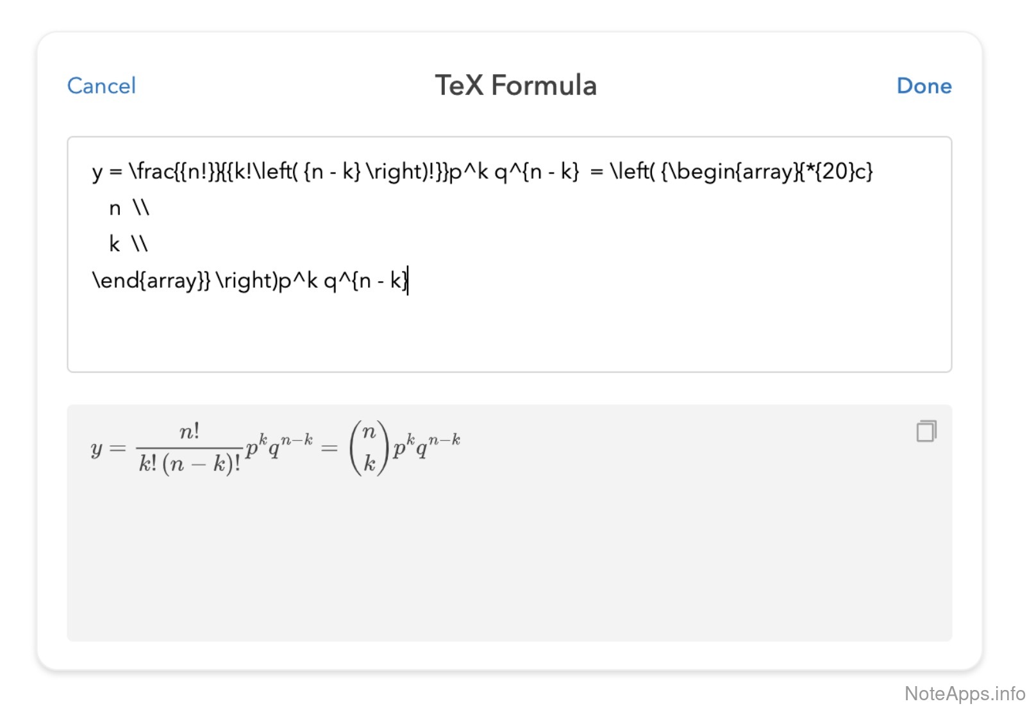Image resolution: width=1027 pixels, height=706 pixels.
Task: Click "y =" at the editor start
Action: 106,172
